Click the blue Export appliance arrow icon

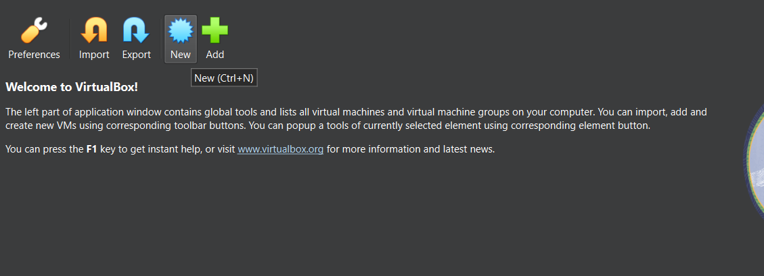pos(136,30)
